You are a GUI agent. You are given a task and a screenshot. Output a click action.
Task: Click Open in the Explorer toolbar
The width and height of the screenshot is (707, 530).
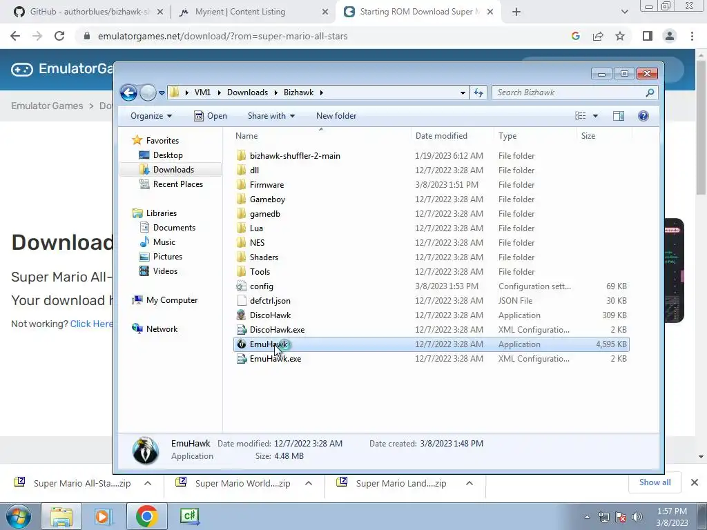point(211,116)
